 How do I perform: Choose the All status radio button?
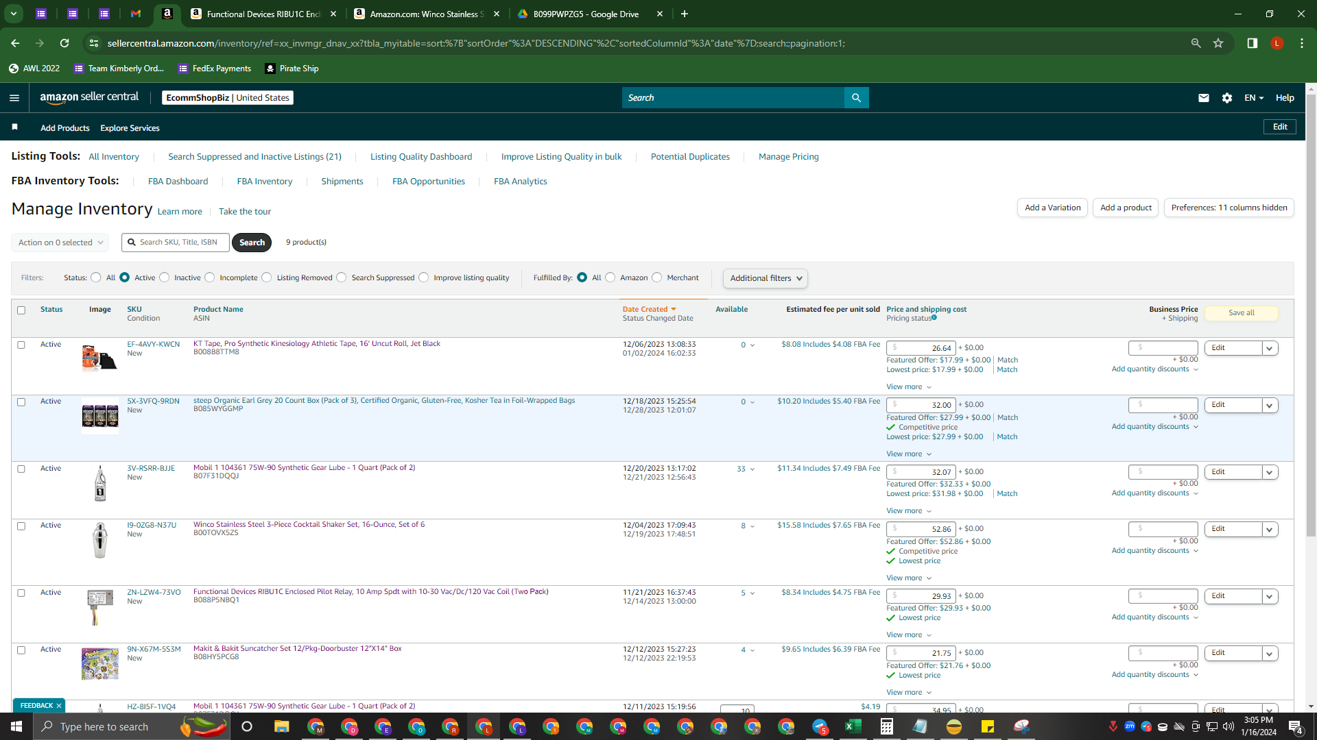(96, 277)
